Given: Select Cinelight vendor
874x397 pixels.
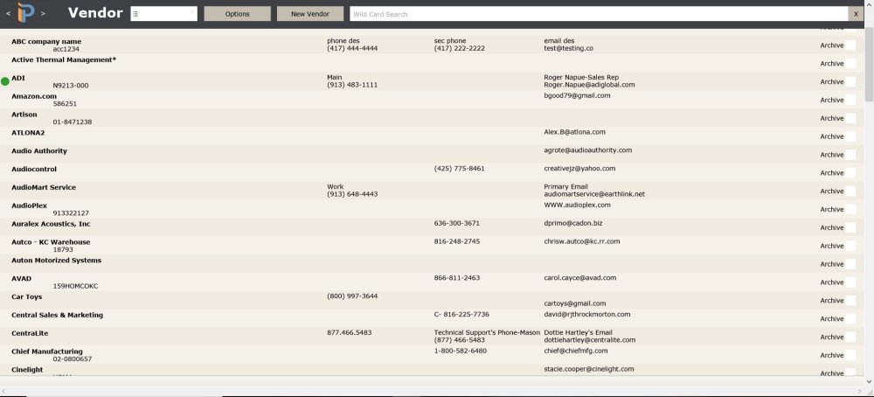Looking at the screenshot, I should [x=27, y=370].
